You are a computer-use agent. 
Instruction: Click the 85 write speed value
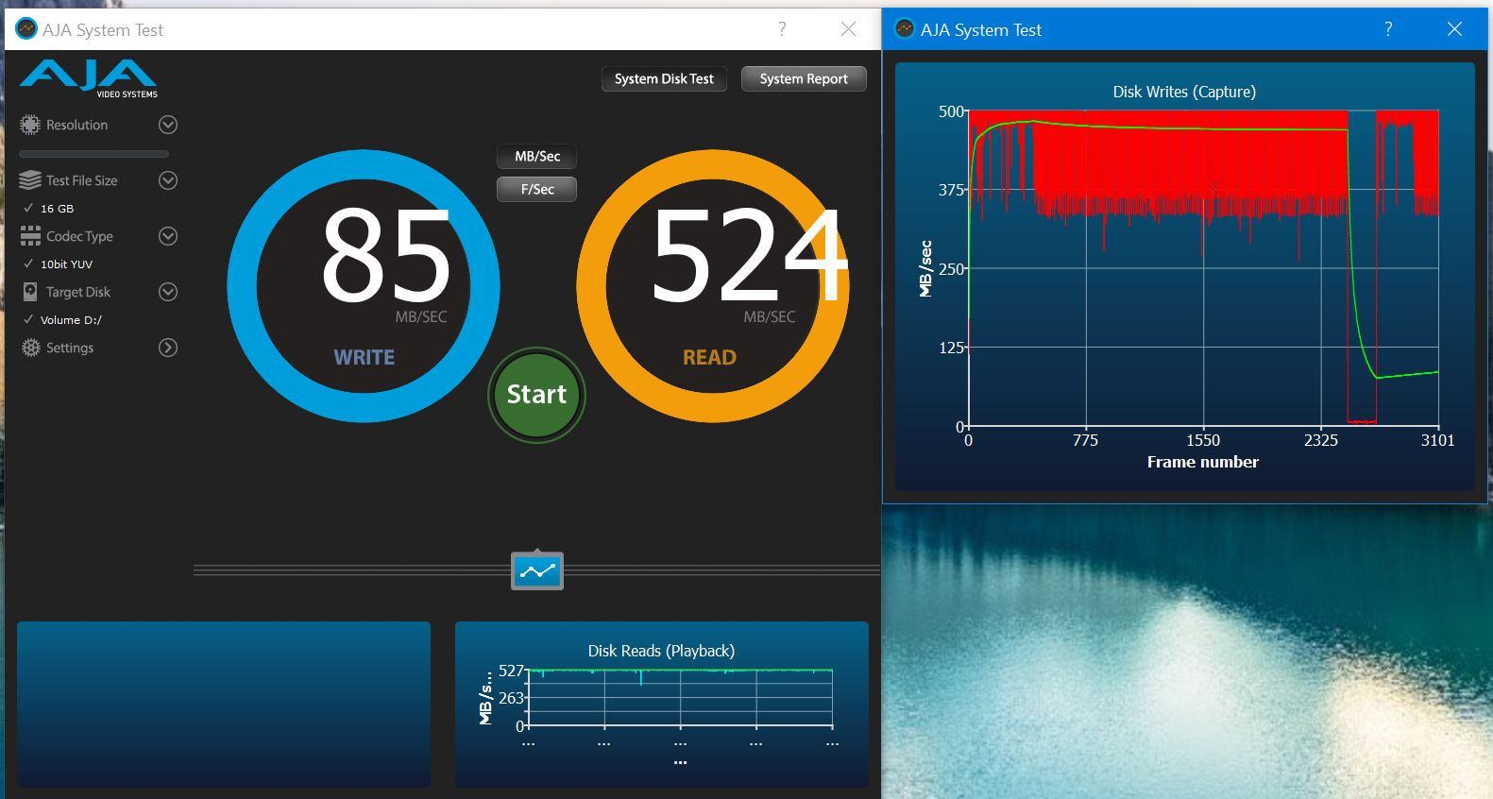pyautogui.click(x=386, y=256)
